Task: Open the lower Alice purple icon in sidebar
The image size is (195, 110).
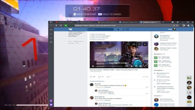Action: pos(51,105)
